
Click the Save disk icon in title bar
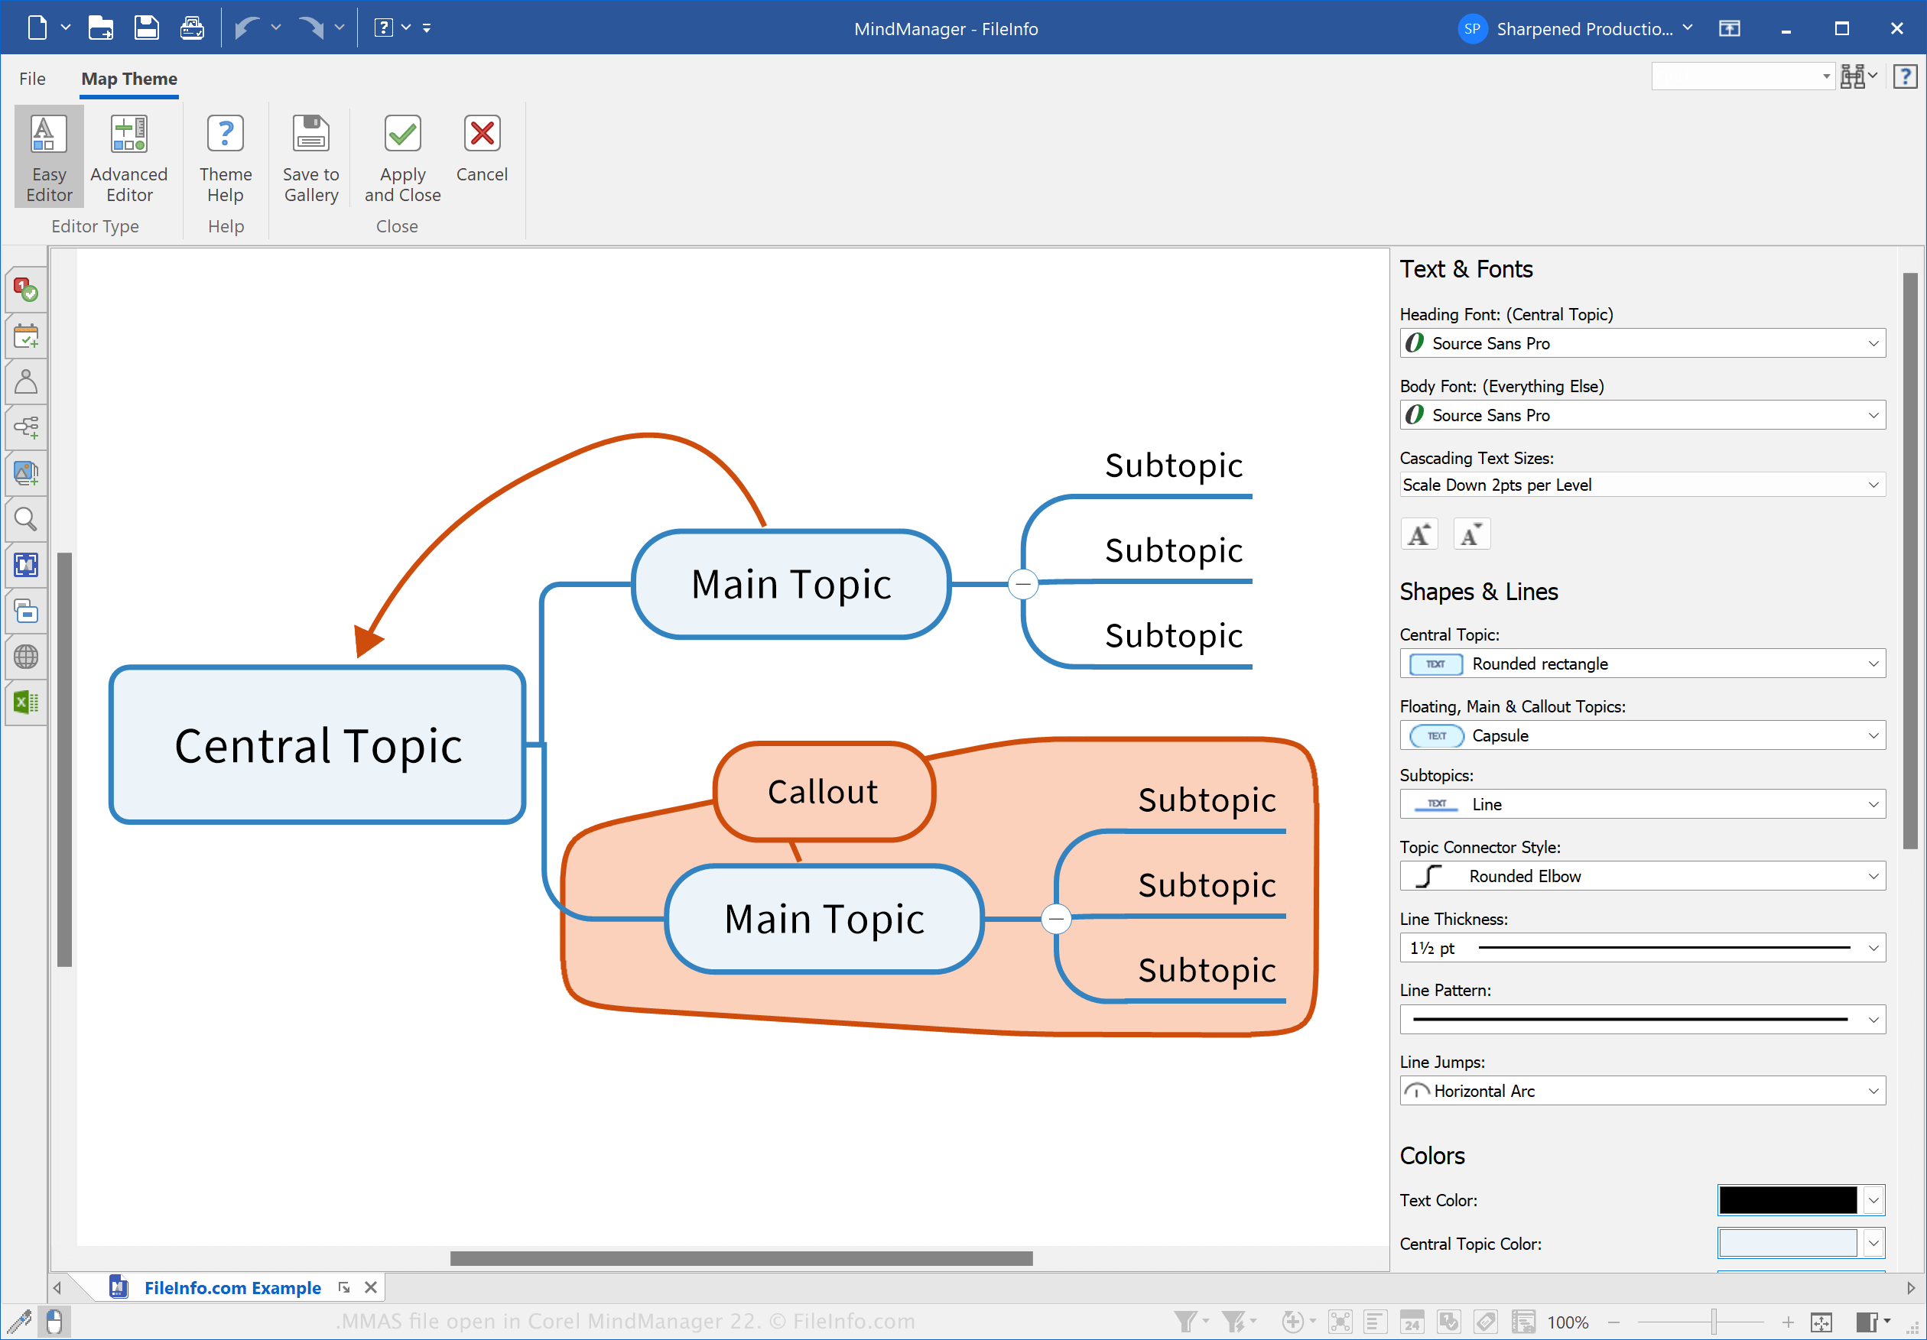pyautogui.click(x=146, y=28)
